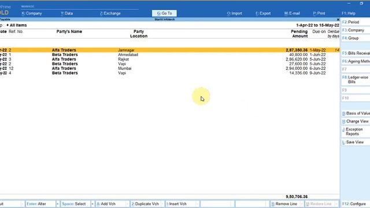Switch to F5: Bills Receivable
This screenshot has height=208, width=370.
[356, 53]
